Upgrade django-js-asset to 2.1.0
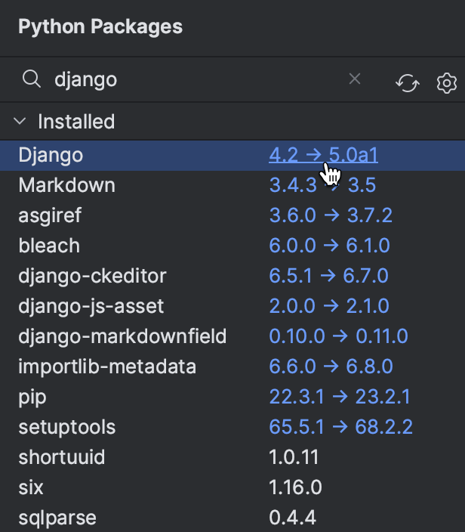Viewport: 465px width, 532px height. (328, 307)
